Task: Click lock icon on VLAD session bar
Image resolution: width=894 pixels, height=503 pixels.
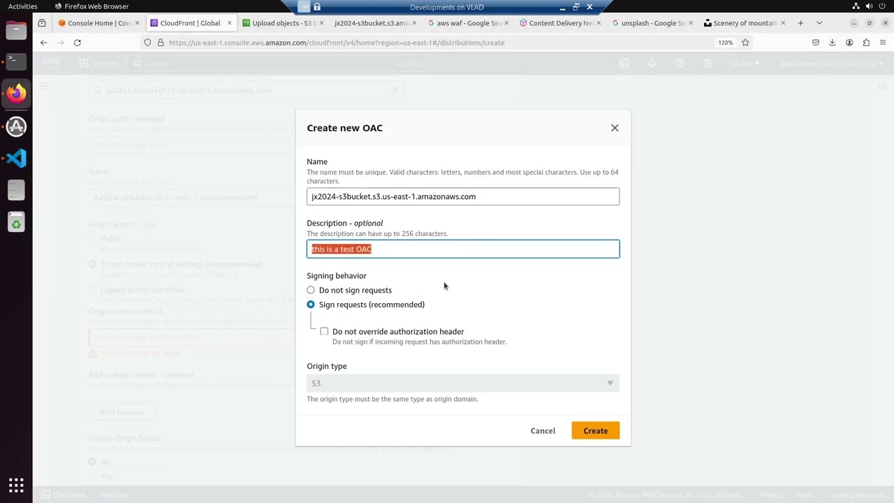Action: point(317,7)
